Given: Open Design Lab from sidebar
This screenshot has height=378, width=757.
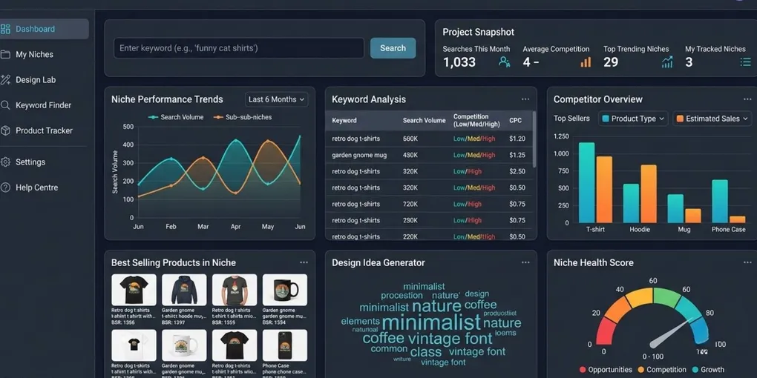Looking at the screenshot, I should (x=35, y=80).
